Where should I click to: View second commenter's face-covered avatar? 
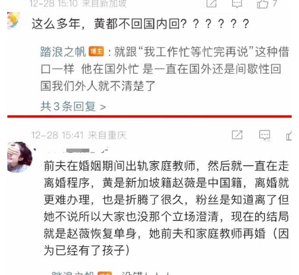point(20,157)
